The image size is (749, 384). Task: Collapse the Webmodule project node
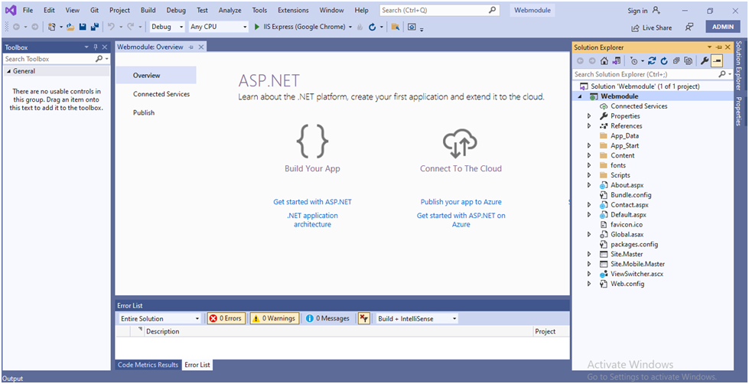pyautogui.click(x=581, y=96)
